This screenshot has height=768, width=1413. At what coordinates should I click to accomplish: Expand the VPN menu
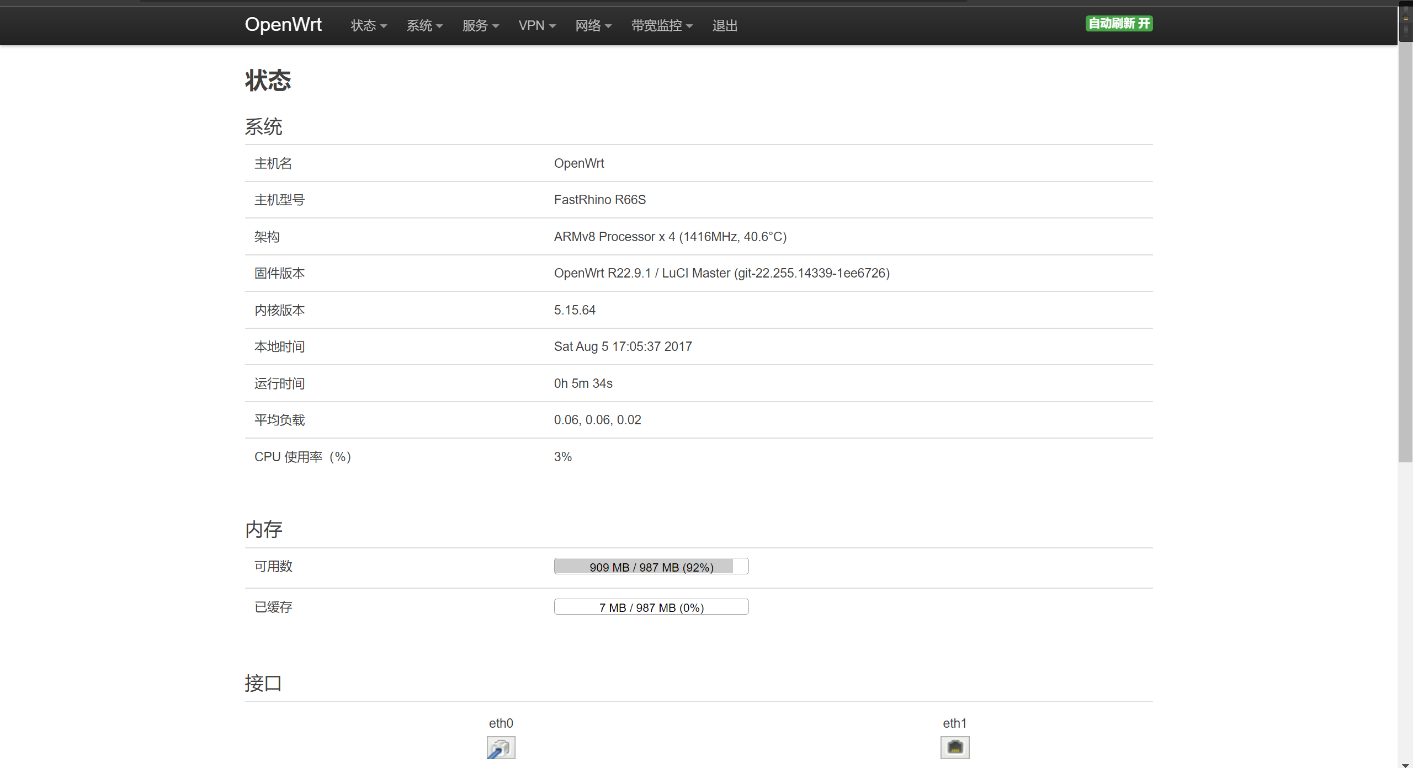537,25
